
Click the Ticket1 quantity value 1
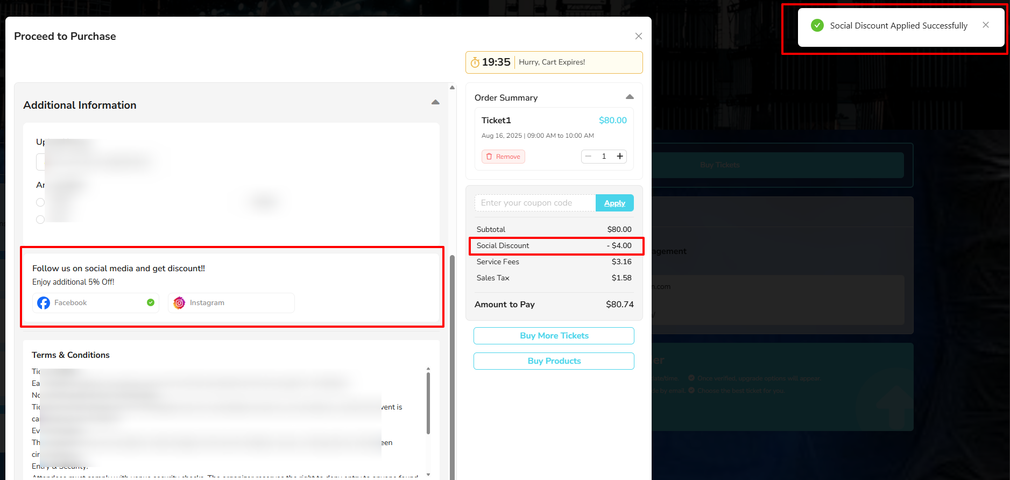pos(604,156)
